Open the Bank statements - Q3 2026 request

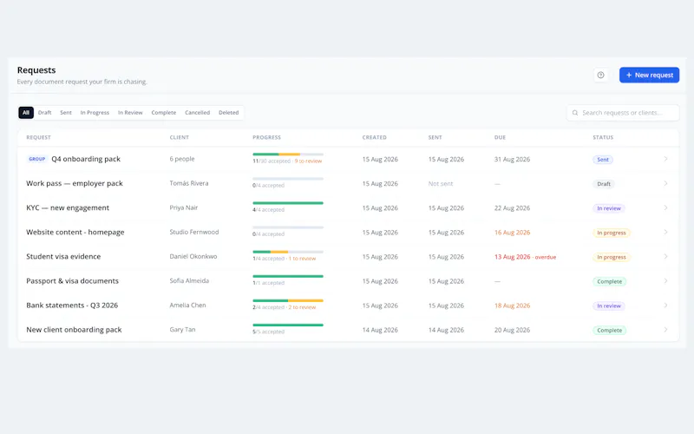click(72, 306)
